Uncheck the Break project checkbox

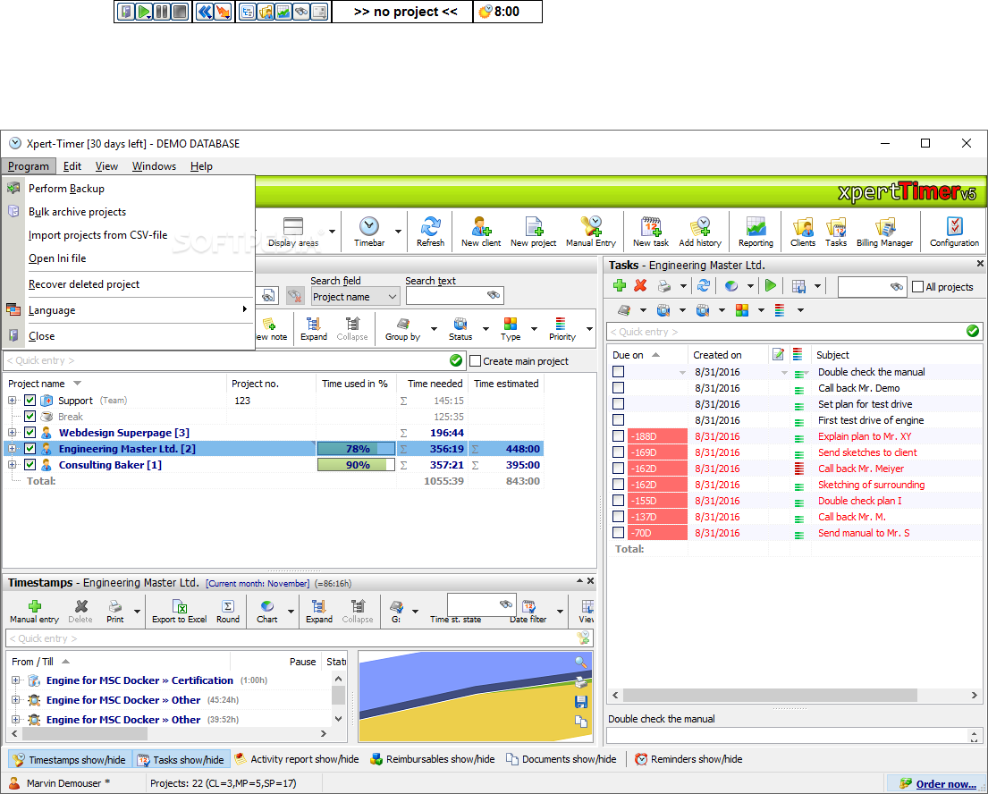point(30,417)
